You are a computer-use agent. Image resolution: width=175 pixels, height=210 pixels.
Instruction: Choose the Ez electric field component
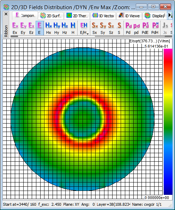coord(31,28)
